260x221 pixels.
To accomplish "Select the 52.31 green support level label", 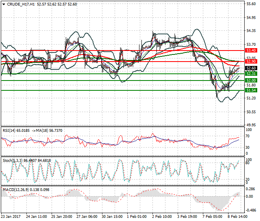I will coord(251,74).
